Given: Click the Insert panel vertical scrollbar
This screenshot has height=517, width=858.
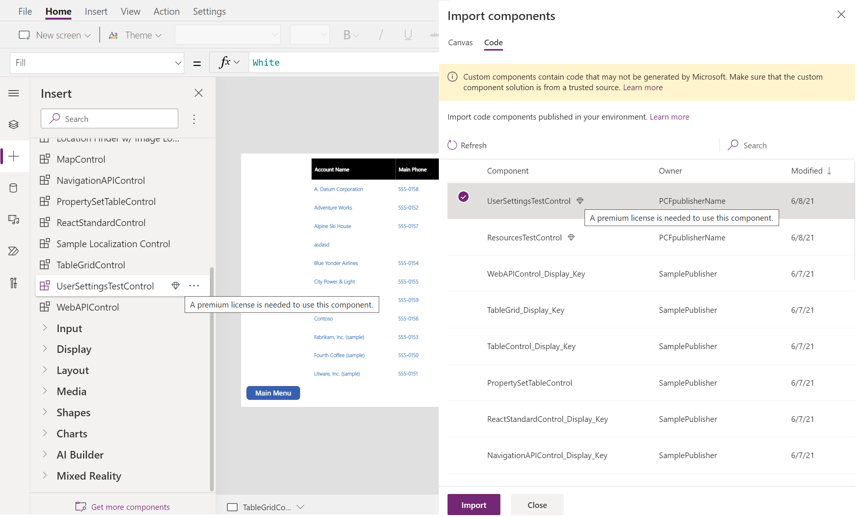Looking at the screenshot, I should tap(211, 377).
